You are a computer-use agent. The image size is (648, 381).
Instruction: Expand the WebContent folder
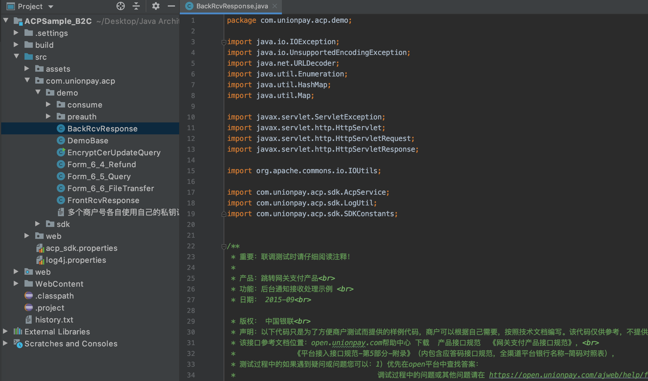point(16,283)
